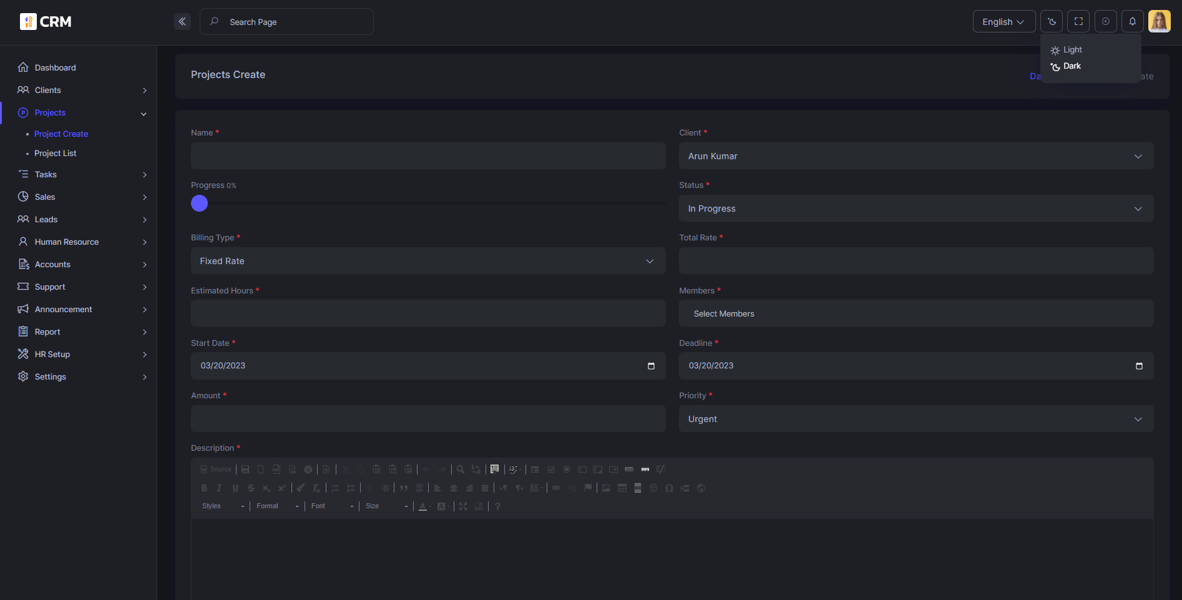The image size is (1182, 600).
Task: Go to Project List in sidebar
Action: coord(56,154)
